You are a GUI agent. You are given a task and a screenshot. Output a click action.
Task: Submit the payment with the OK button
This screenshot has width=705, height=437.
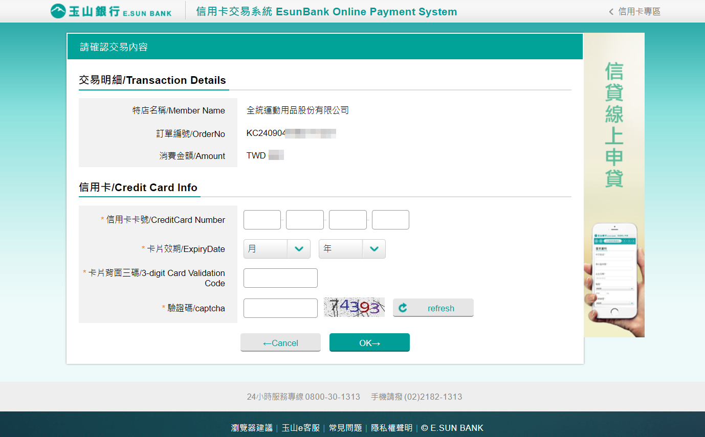369,342
